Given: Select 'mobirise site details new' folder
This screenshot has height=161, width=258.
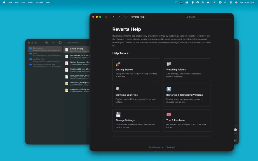Looking at the screenshot, I should [x=45, y=65].
